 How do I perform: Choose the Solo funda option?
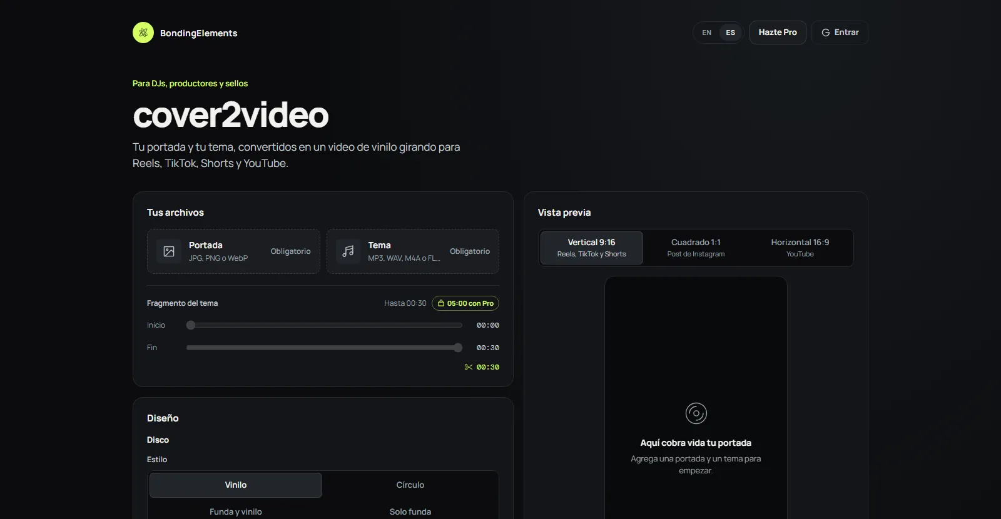[410, 511]
